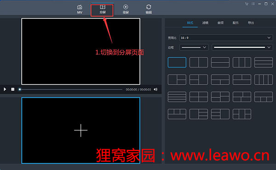
Task: Choose the two vertical columns layout
Action: coord(199,62)
